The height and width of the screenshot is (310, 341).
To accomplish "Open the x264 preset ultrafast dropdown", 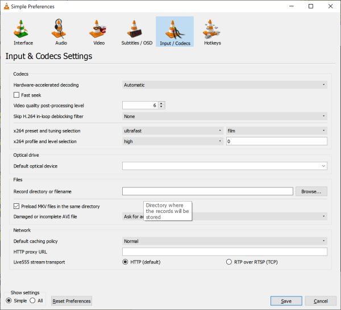I will pos(173,131).
